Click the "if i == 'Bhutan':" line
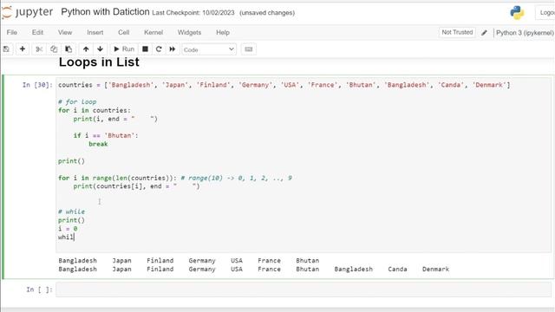 point(106,135)
